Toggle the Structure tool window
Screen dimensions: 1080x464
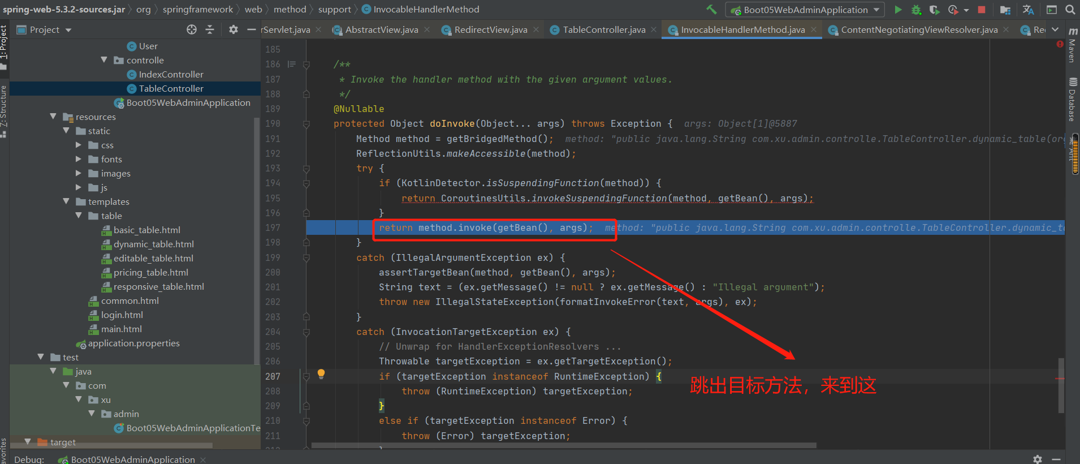pos(4,110)
